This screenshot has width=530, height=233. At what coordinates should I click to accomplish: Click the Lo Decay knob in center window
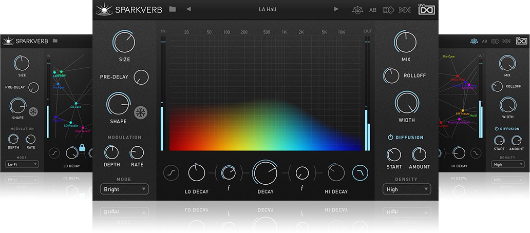point(196,172)
